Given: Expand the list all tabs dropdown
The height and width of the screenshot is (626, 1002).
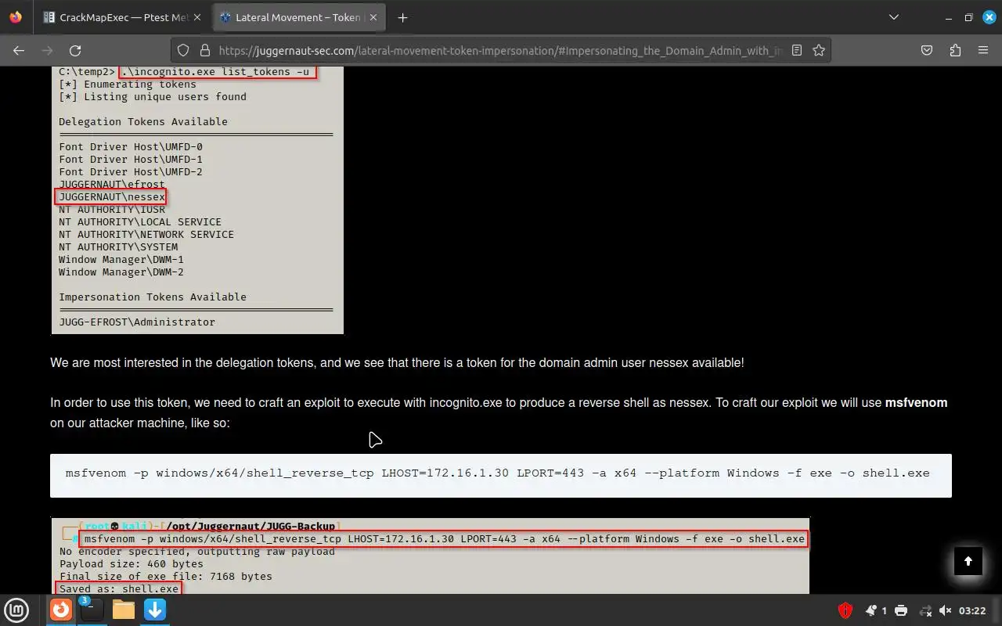Looking at the screenshot, I should click(x=894, y=17).
